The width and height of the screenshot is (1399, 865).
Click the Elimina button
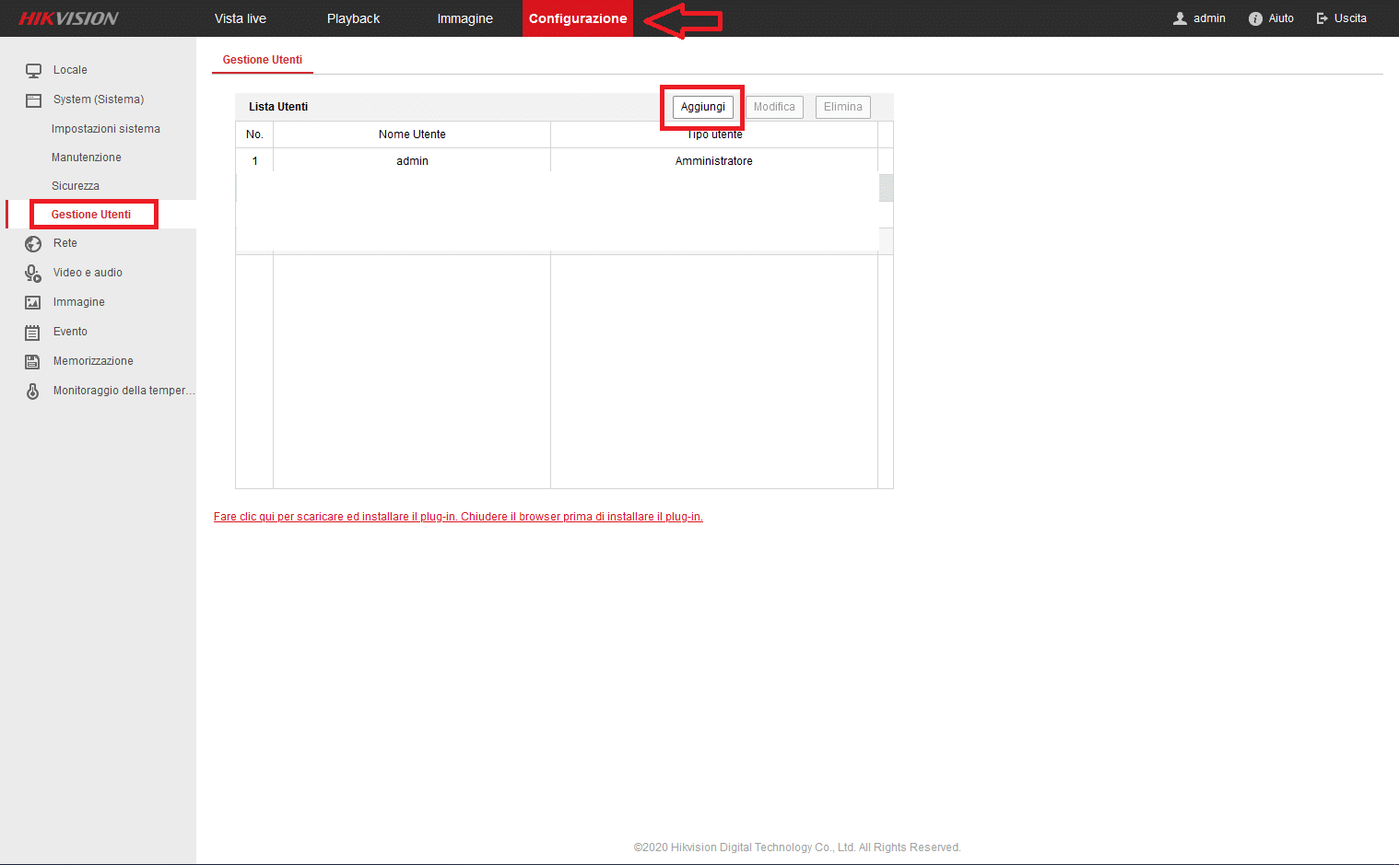(843, 107)
